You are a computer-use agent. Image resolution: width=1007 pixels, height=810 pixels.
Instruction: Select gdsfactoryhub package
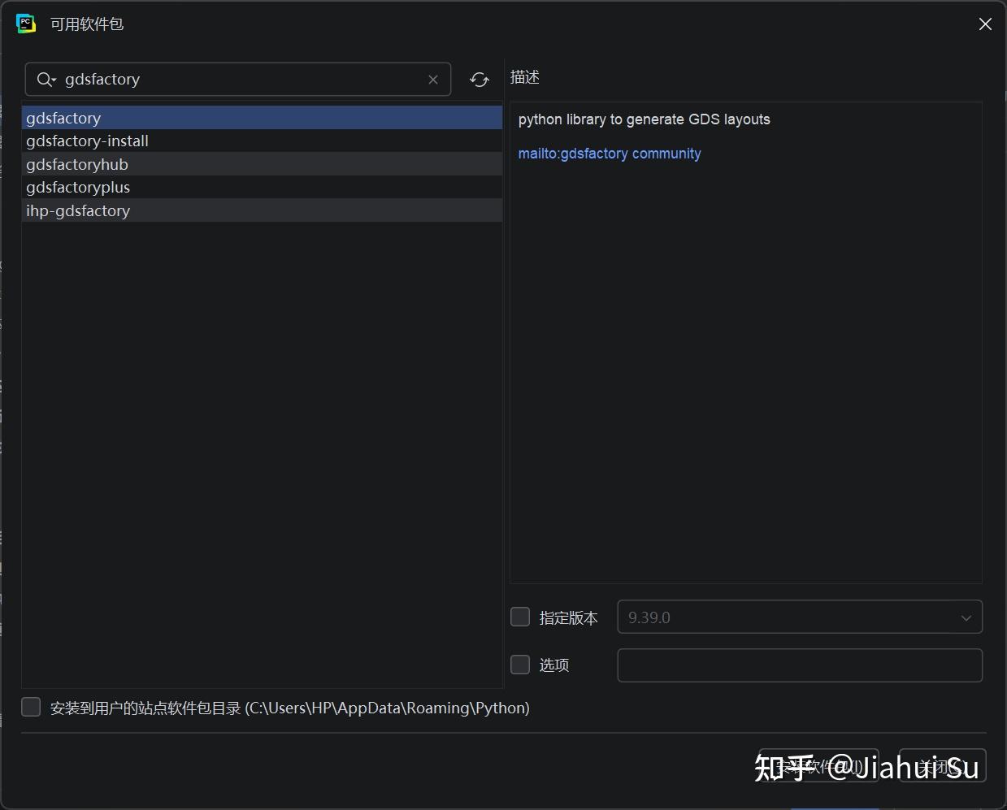click(x=262, y=164)
